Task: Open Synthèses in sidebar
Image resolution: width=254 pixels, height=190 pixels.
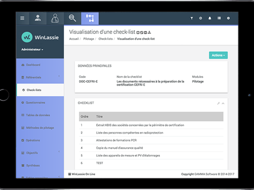Action: [33, 166]
